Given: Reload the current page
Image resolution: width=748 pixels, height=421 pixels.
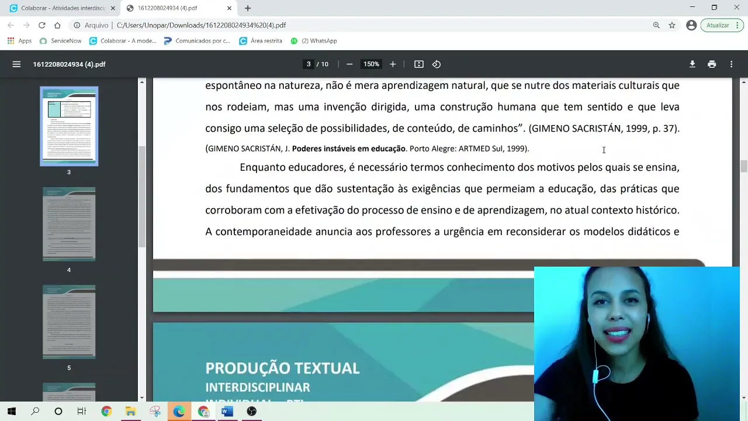Looking at the screenshot, I should 42,25.
